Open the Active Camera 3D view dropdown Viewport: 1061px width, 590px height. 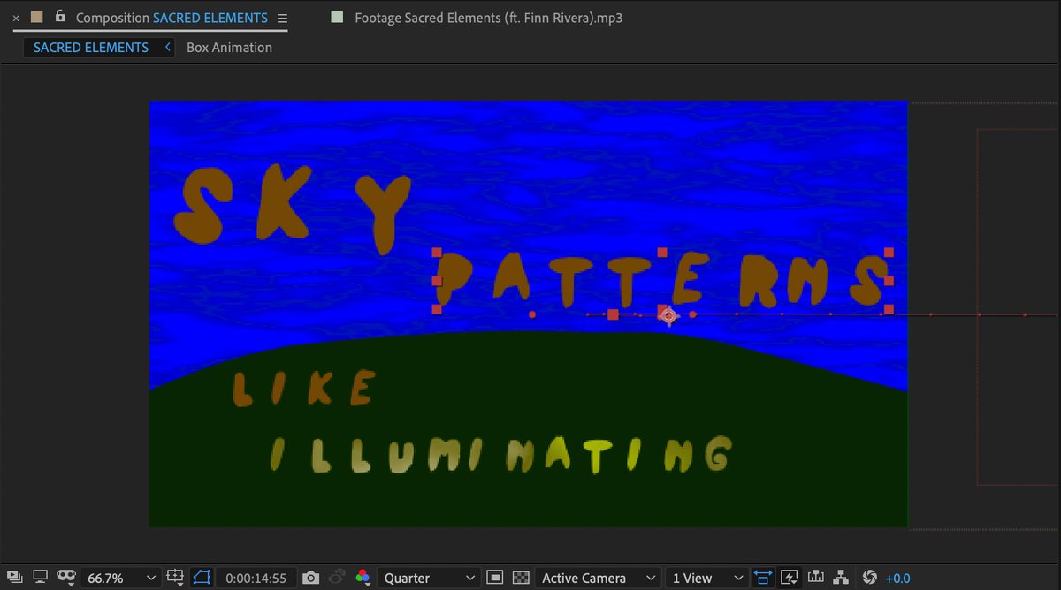point(597,578)
